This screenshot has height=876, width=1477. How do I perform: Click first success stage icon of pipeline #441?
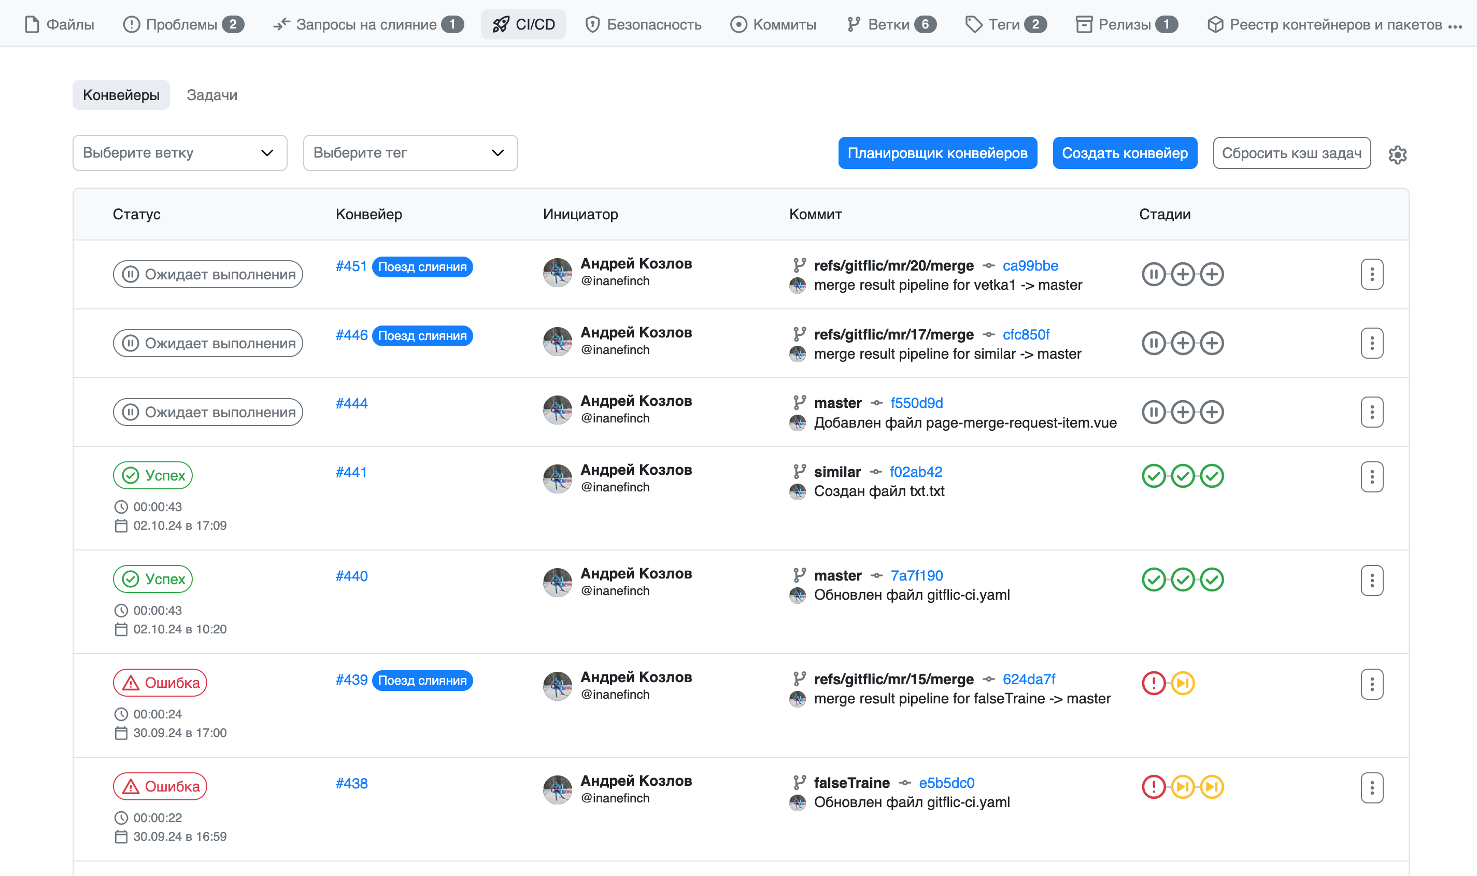point(1153,476)
